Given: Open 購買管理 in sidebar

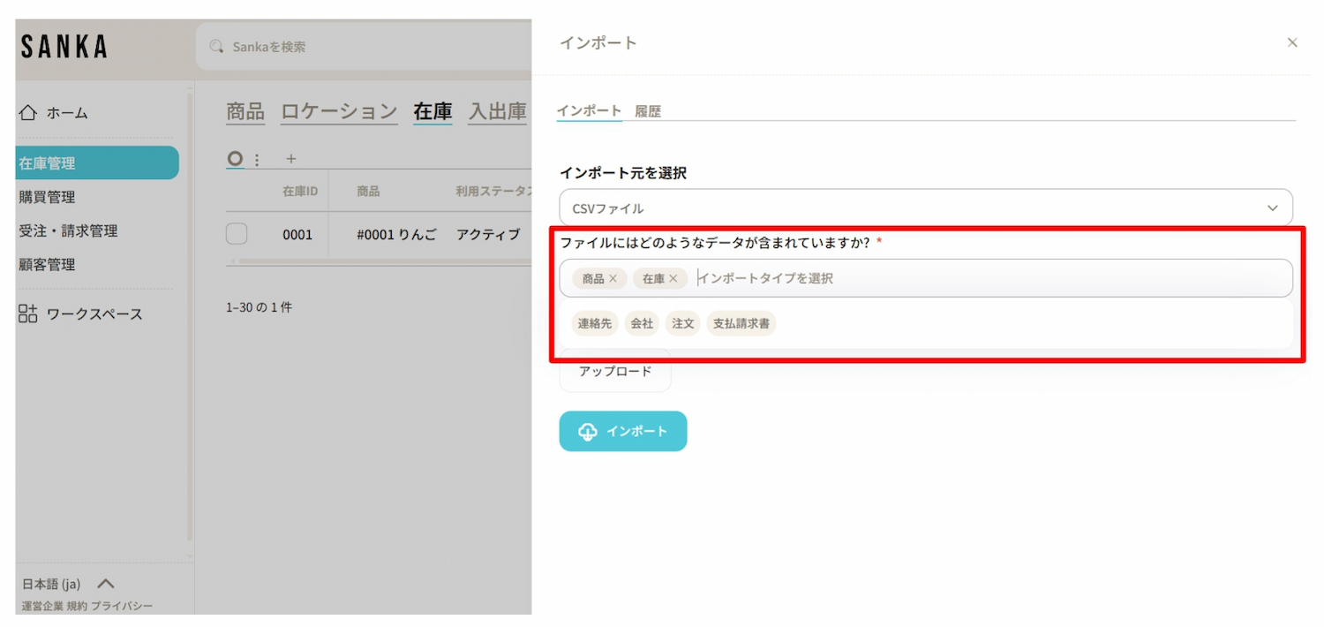Looking at the screenshot, I should click(x=47, y=197).
